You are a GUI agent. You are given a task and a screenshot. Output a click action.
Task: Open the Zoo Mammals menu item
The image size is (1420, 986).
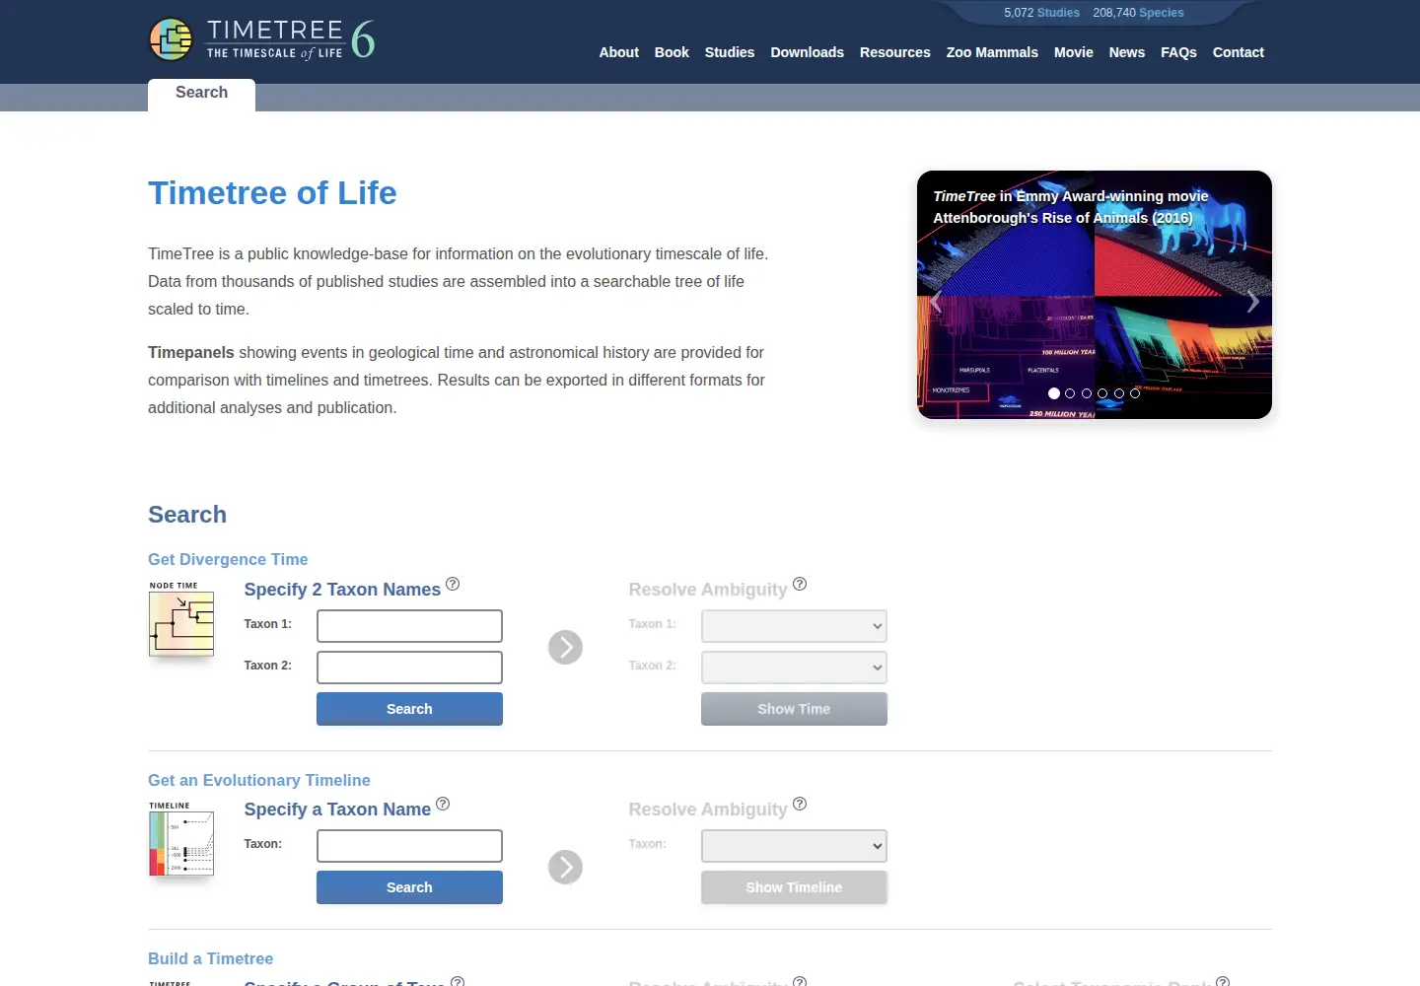pos(992,52)
